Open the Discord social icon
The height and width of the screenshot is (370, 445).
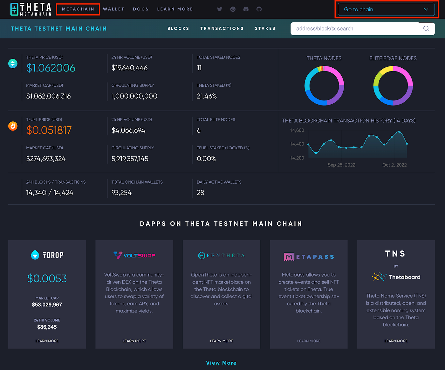click(x=246, y=9)
